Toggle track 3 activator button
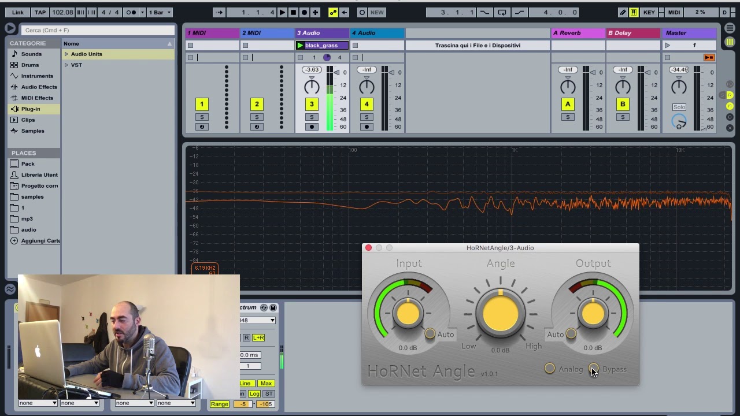The width and height of the screenshot is (740, 416). (x=312, y=104)
